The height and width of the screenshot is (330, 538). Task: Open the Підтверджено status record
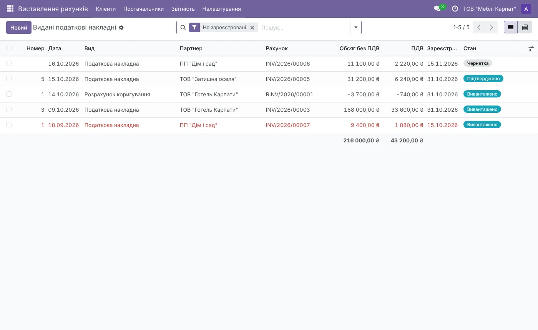483,79
